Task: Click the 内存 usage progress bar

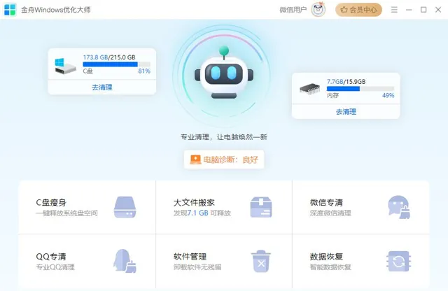Action: click(x=360, y=89)
